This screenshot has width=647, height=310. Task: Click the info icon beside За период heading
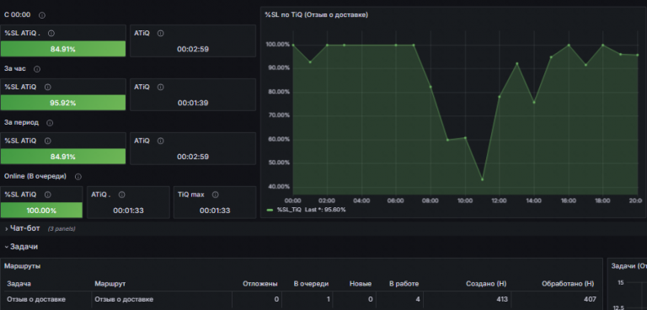pyautogui.click(x=50, y=123)
